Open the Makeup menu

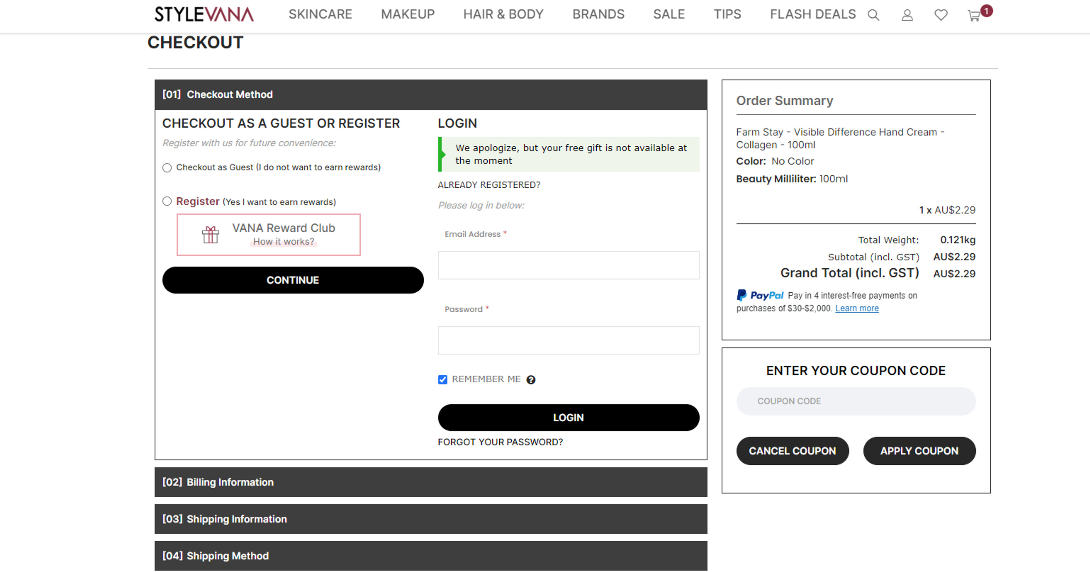point(408,14)
